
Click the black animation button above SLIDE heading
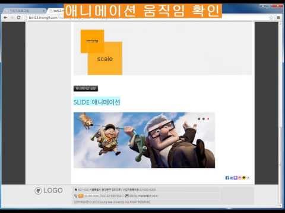click(85, 88)
